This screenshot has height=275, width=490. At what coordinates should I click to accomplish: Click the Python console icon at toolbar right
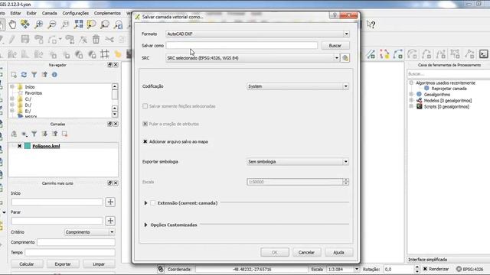pyautogui.click(x=483, y=54)
